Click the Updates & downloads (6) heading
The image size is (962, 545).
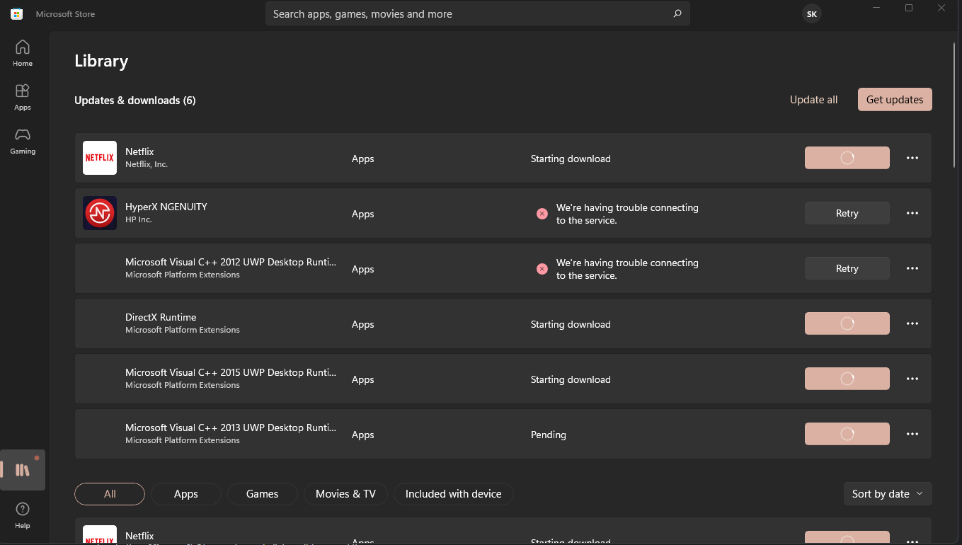click(x=135, y=101)
